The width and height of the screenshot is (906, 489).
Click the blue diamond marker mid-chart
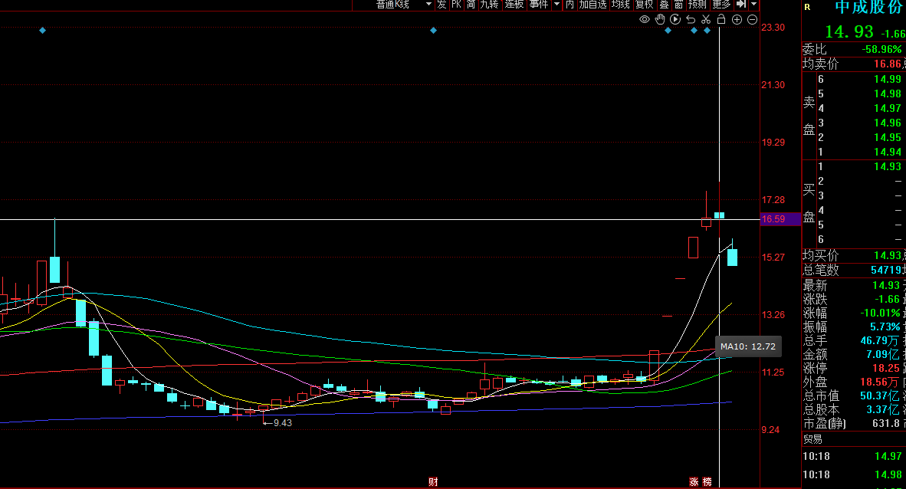[433, 30]
